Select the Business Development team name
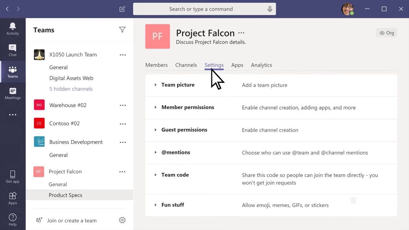Screen dimensions: 409x230 pos(76,142)
